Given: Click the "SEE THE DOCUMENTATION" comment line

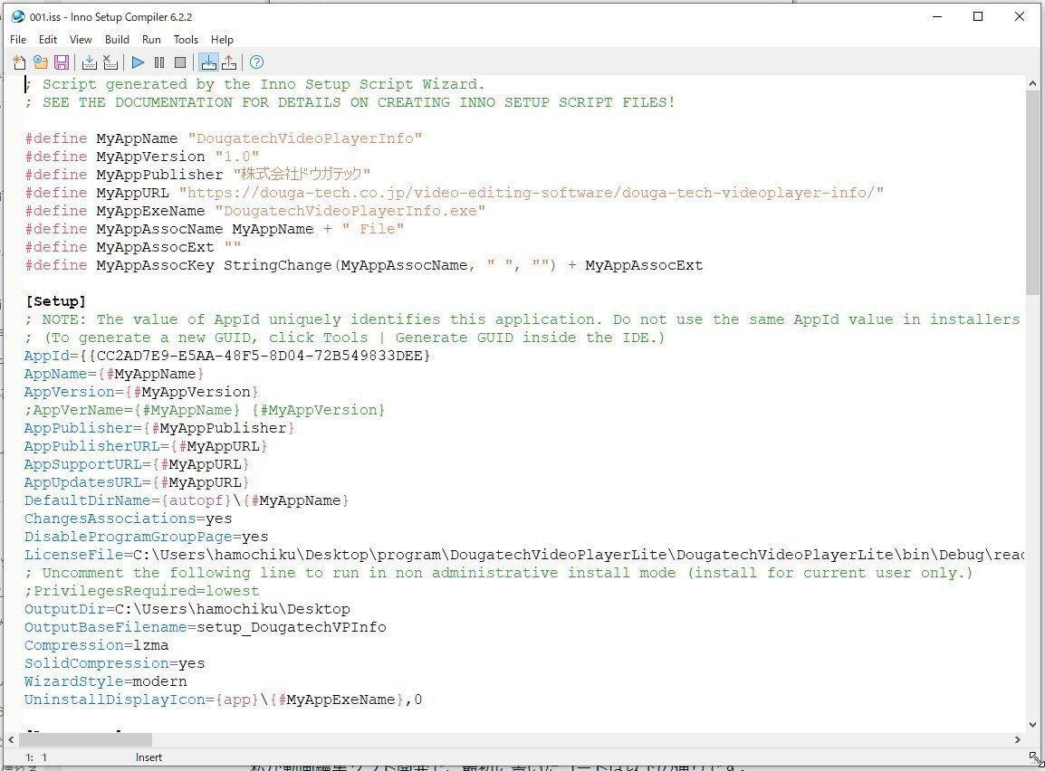Looking at the screenshot, I should pyautogui.click(x=350, y=102).
